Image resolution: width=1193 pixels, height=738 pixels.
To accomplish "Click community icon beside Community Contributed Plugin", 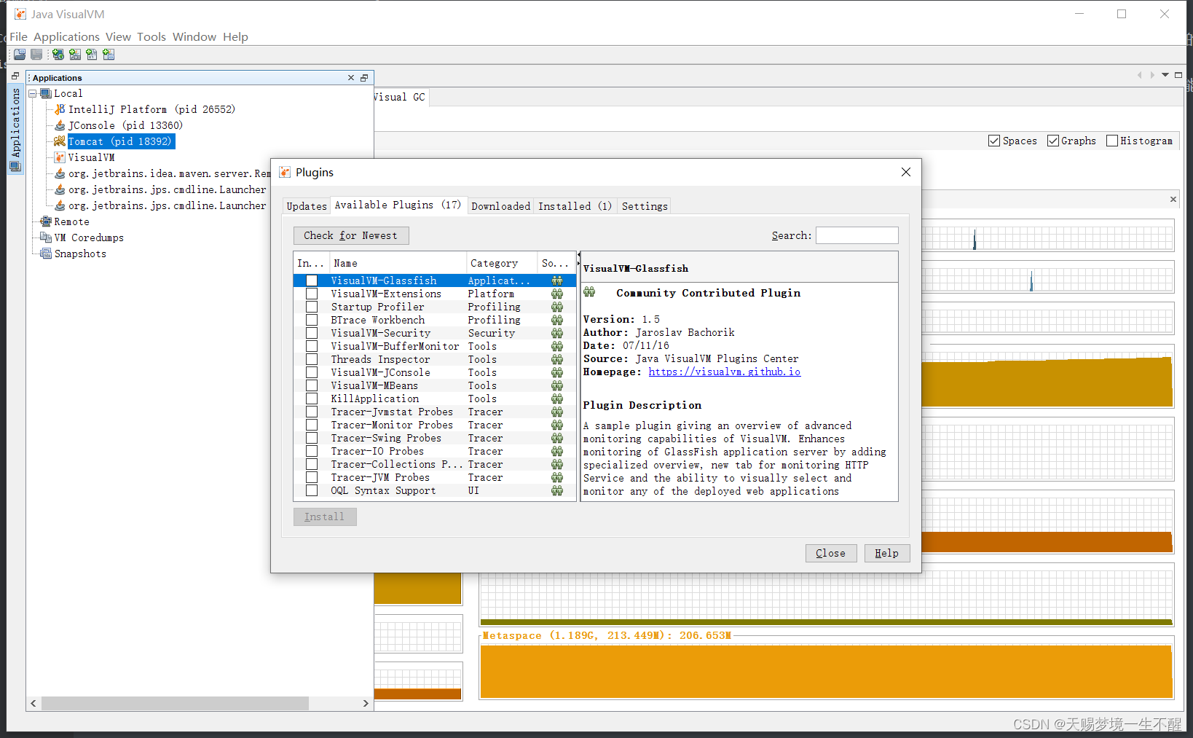I will click(589, 292).
